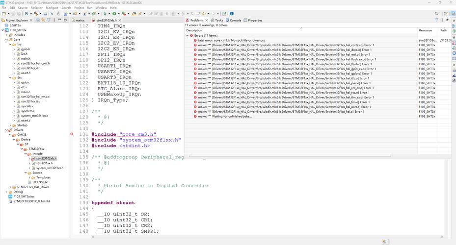Open the Refactor menu

(x=37, y=8)
